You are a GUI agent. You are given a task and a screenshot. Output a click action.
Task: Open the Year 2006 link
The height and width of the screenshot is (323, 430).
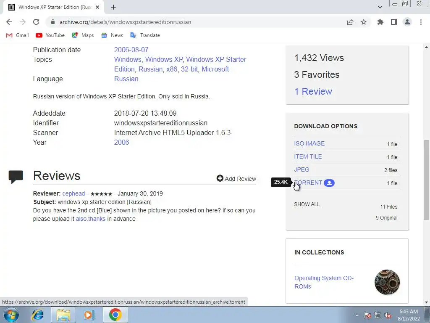click(x=121, y=142)
